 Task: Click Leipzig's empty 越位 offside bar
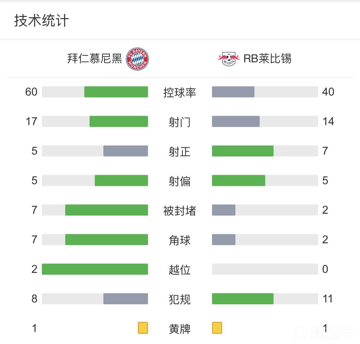[265, 269]
